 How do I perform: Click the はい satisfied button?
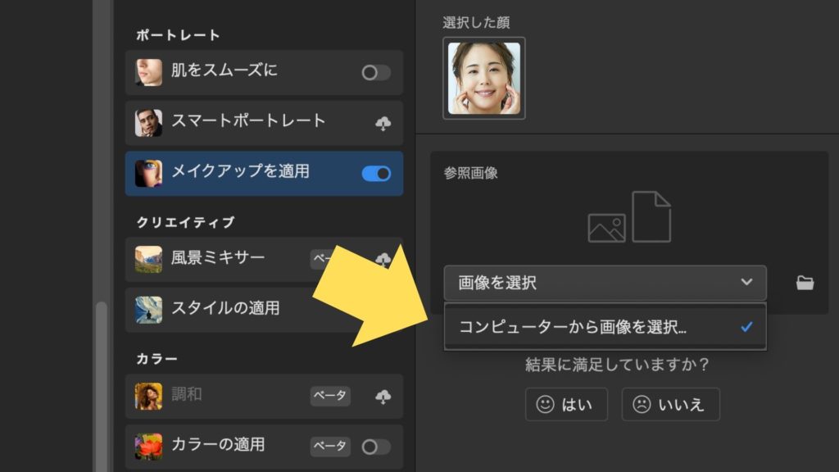click(x=566, y=404)
